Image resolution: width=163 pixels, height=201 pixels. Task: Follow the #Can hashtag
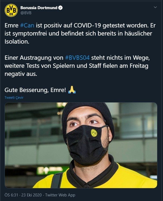pyautogui.click(x=27, y=25)
